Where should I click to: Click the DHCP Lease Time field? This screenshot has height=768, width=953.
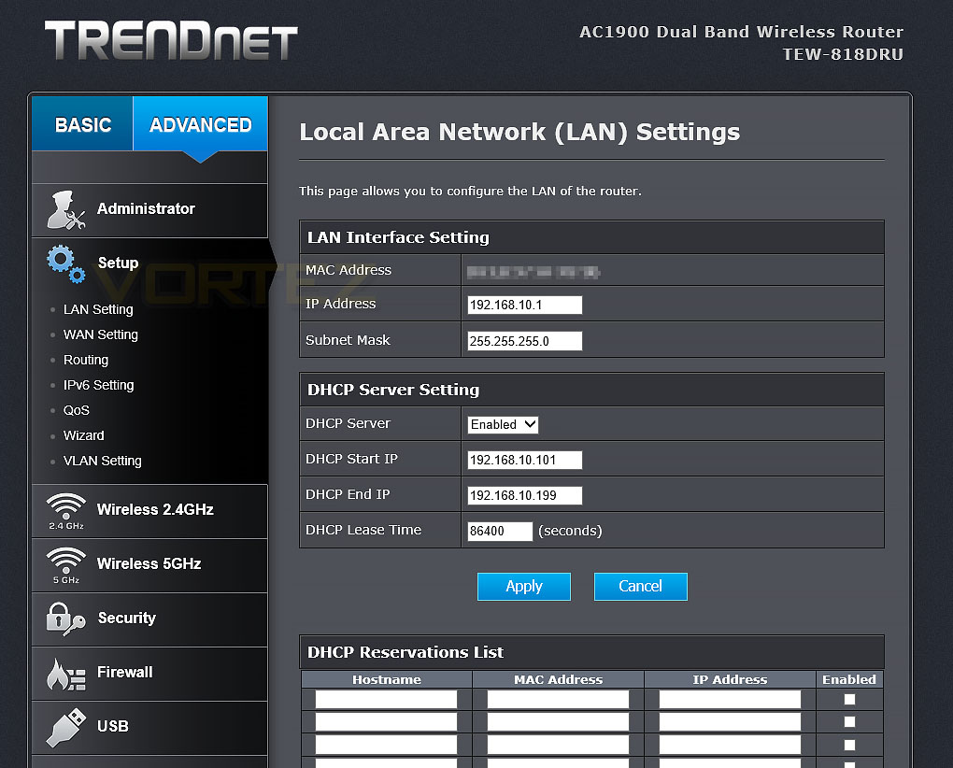(x=500, y=531)
